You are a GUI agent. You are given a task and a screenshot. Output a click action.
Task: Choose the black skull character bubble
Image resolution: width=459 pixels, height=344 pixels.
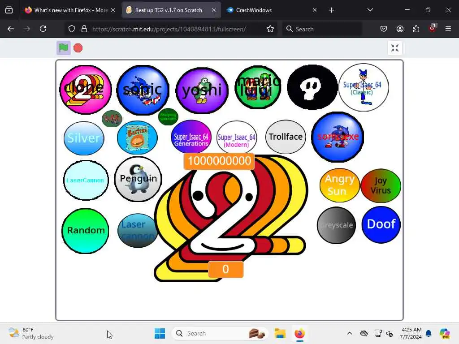312,87
